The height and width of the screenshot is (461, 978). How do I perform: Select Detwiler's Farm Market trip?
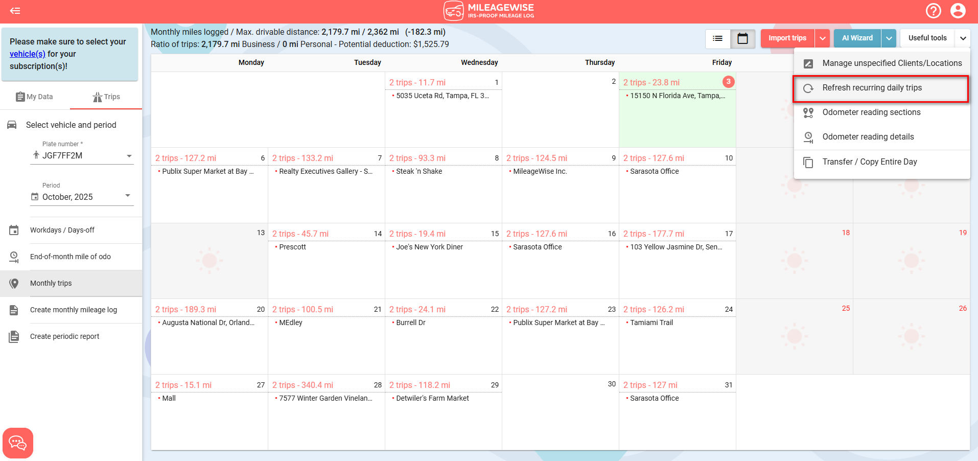tap(432, 398)
